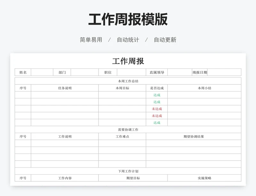The width and height of the screenshot is (256, 196).
Task: Open the first red 未达成 status cell
Action: tap(157, 109)
